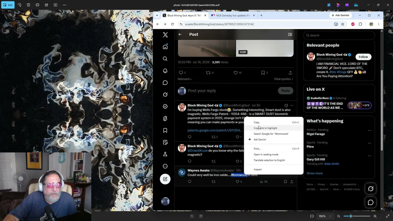
Task: Click the X Search box
Action: 339,35
